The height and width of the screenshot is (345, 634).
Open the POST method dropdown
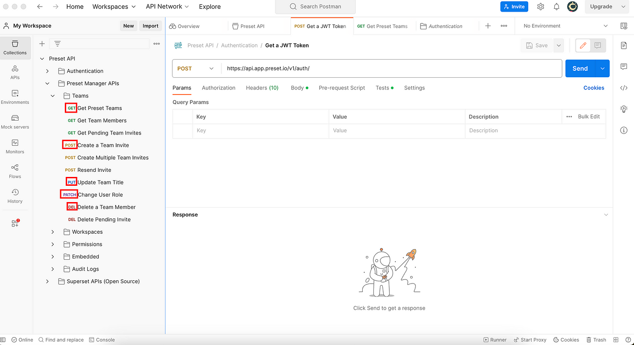click(x=196, y=68)
